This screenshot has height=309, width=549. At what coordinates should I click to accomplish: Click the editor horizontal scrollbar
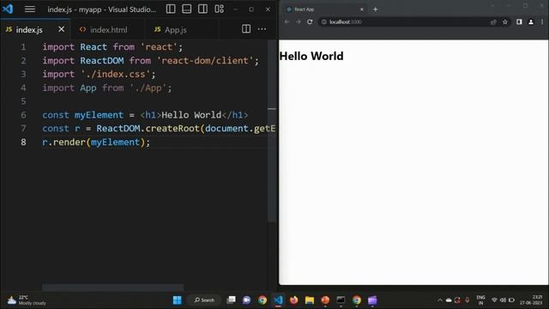tap(112, 288)
